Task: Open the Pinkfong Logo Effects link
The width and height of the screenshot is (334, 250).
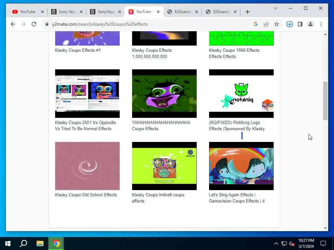Action: (237, 126)
